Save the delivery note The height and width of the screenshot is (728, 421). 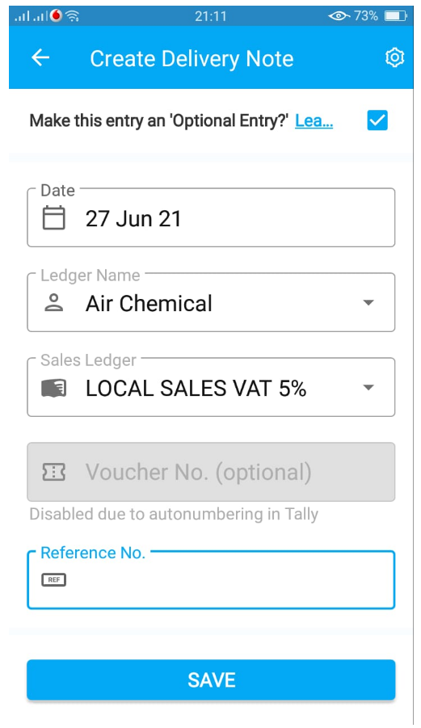[x=211, y=680]
